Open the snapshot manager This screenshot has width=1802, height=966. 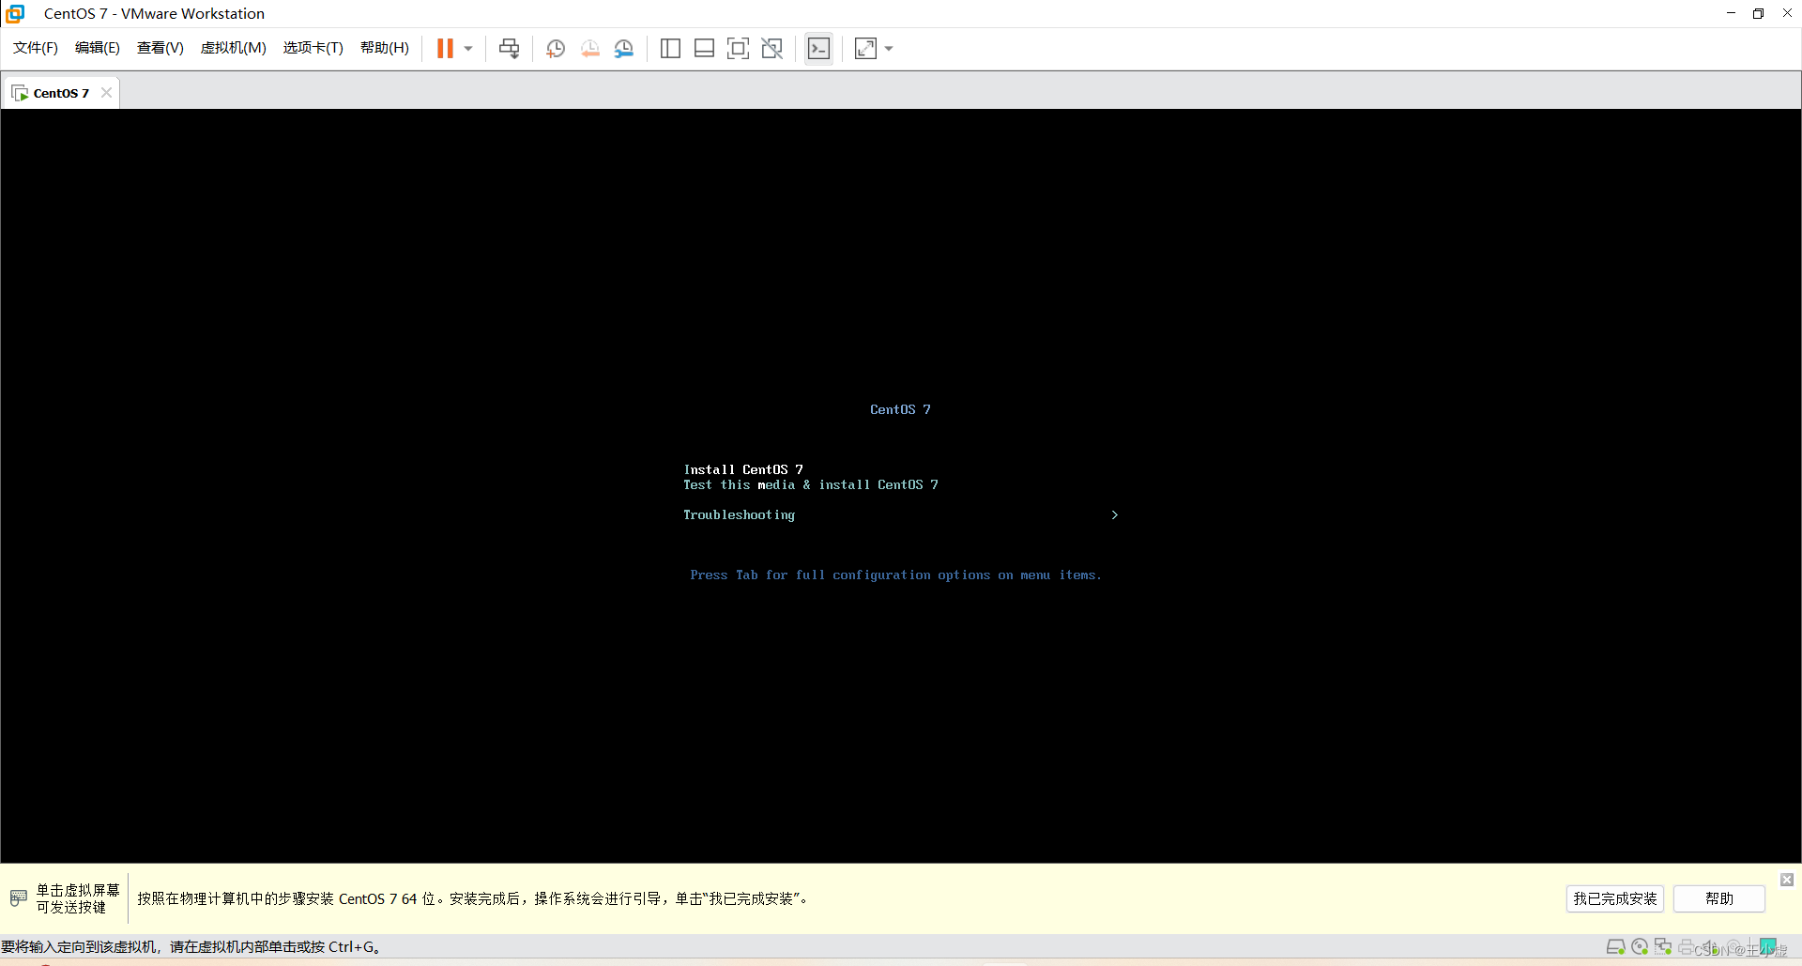click(624, 49)
